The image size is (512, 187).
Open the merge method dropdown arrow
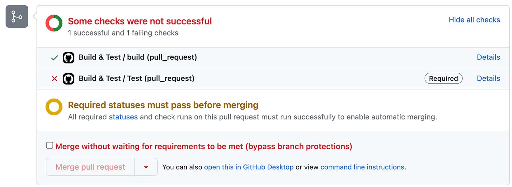click(x=146, y=167)
